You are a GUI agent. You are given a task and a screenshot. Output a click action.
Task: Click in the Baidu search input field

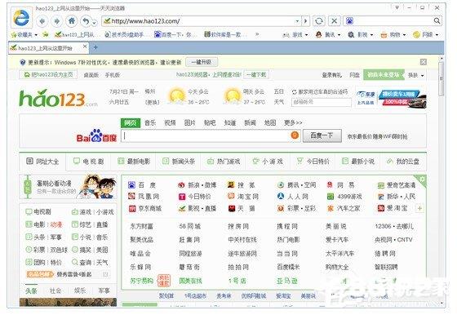[206, 135]
